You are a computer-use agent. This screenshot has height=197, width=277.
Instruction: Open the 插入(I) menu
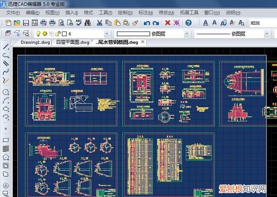71,13
